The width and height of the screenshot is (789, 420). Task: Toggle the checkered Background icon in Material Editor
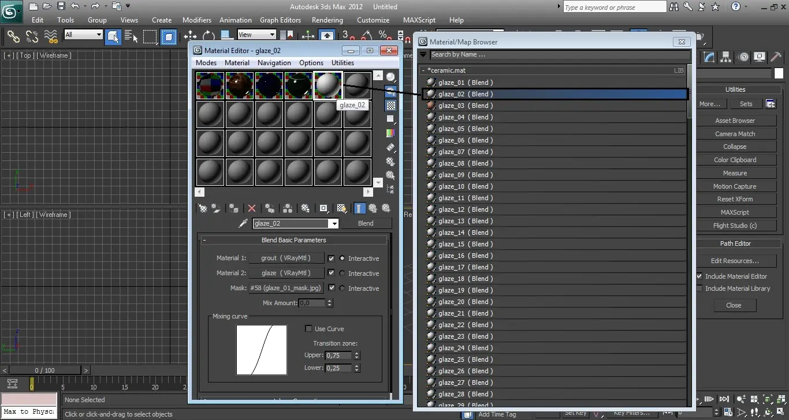point(391,105)
